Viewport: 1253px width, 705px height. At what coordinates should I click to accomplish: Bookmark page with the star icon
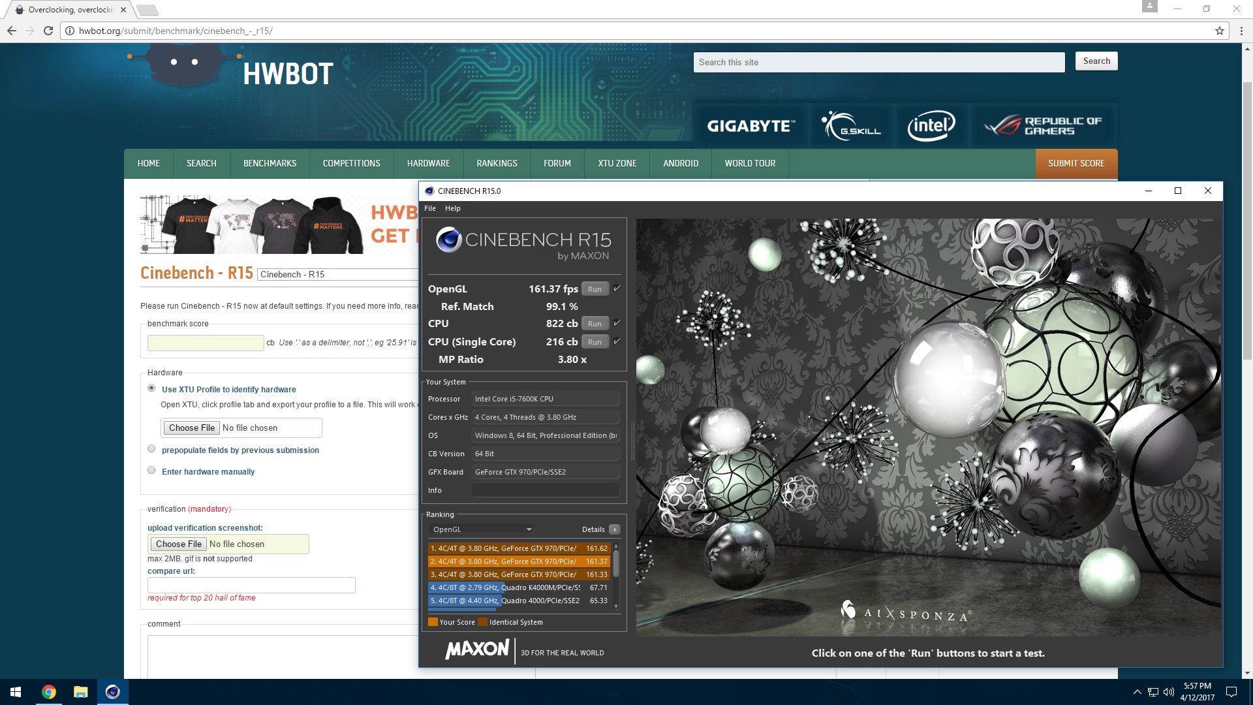coord(1219,31)
